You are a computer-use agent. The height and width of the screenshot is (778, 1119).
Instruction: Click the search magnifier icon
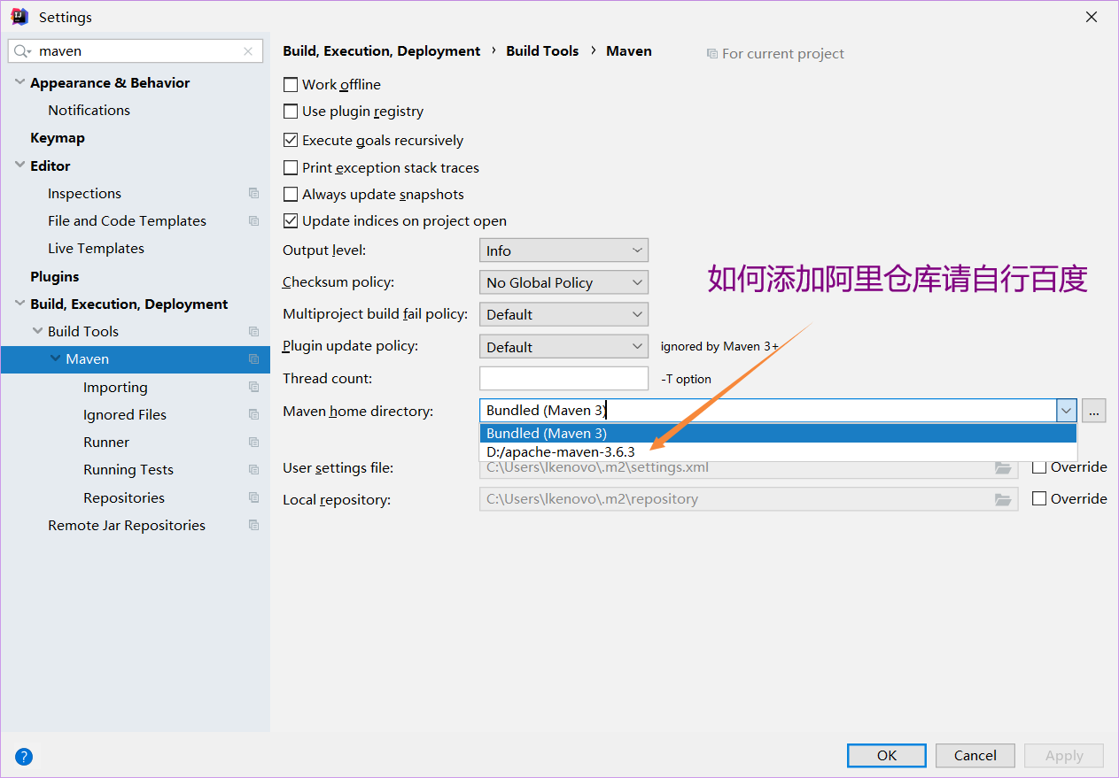coord(22,51)
